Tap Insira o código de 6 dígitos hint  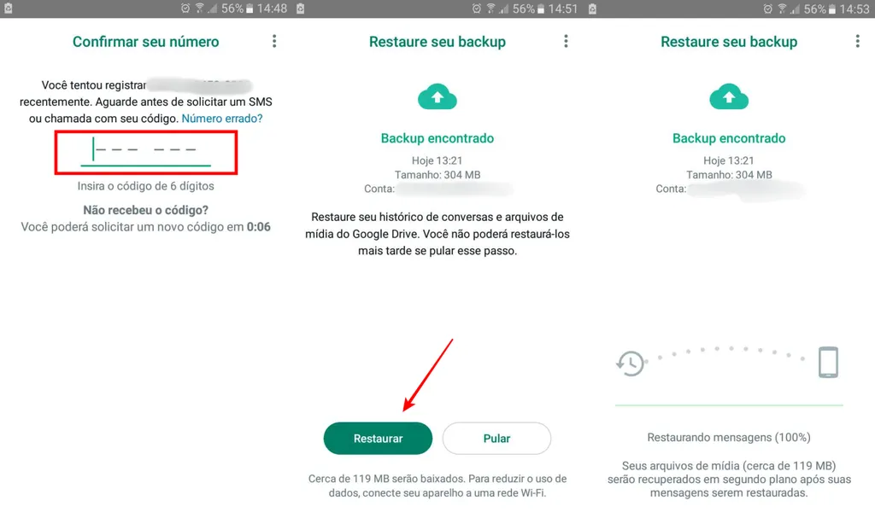click(x=145, y=186)
